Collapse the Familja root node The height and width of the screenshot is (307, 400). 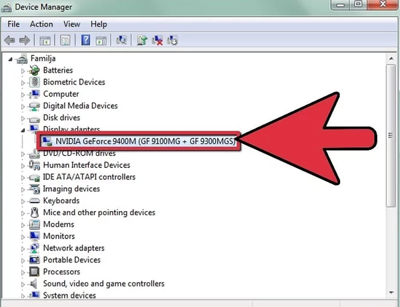[x=12, y=59]
